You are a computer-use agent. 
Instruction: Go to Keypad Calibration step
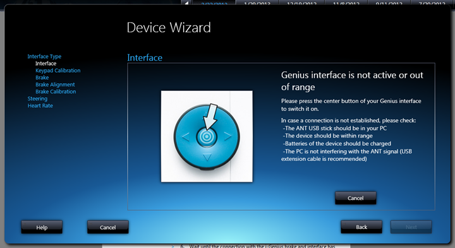(x=58, y=71)
